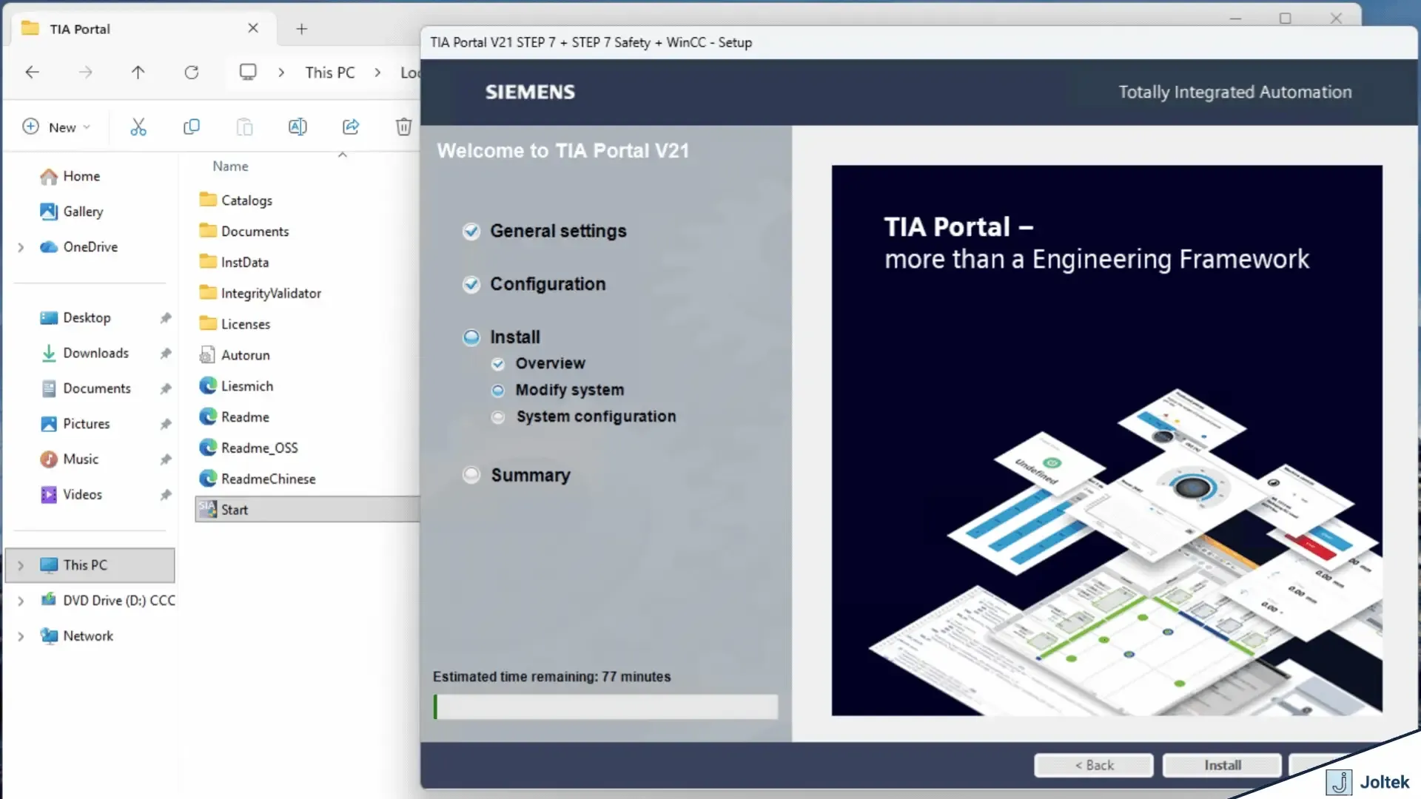The height and width of the screenshot is (799, 1421).
Task: Click the Forward arrow in File Explorer
Action: click(x=86, y=72)
